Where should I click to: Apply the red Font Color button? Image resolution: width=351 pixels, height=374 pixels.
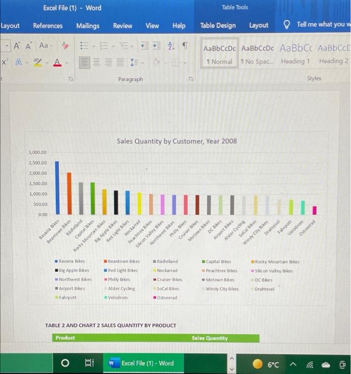tap(57, 63)
